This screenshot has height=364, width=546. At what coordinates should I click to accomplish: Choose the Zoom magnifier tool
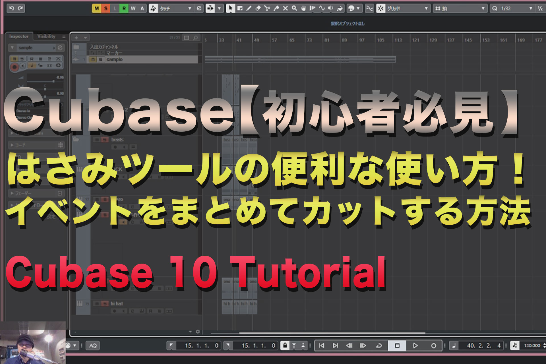click(x=294, y=9)
